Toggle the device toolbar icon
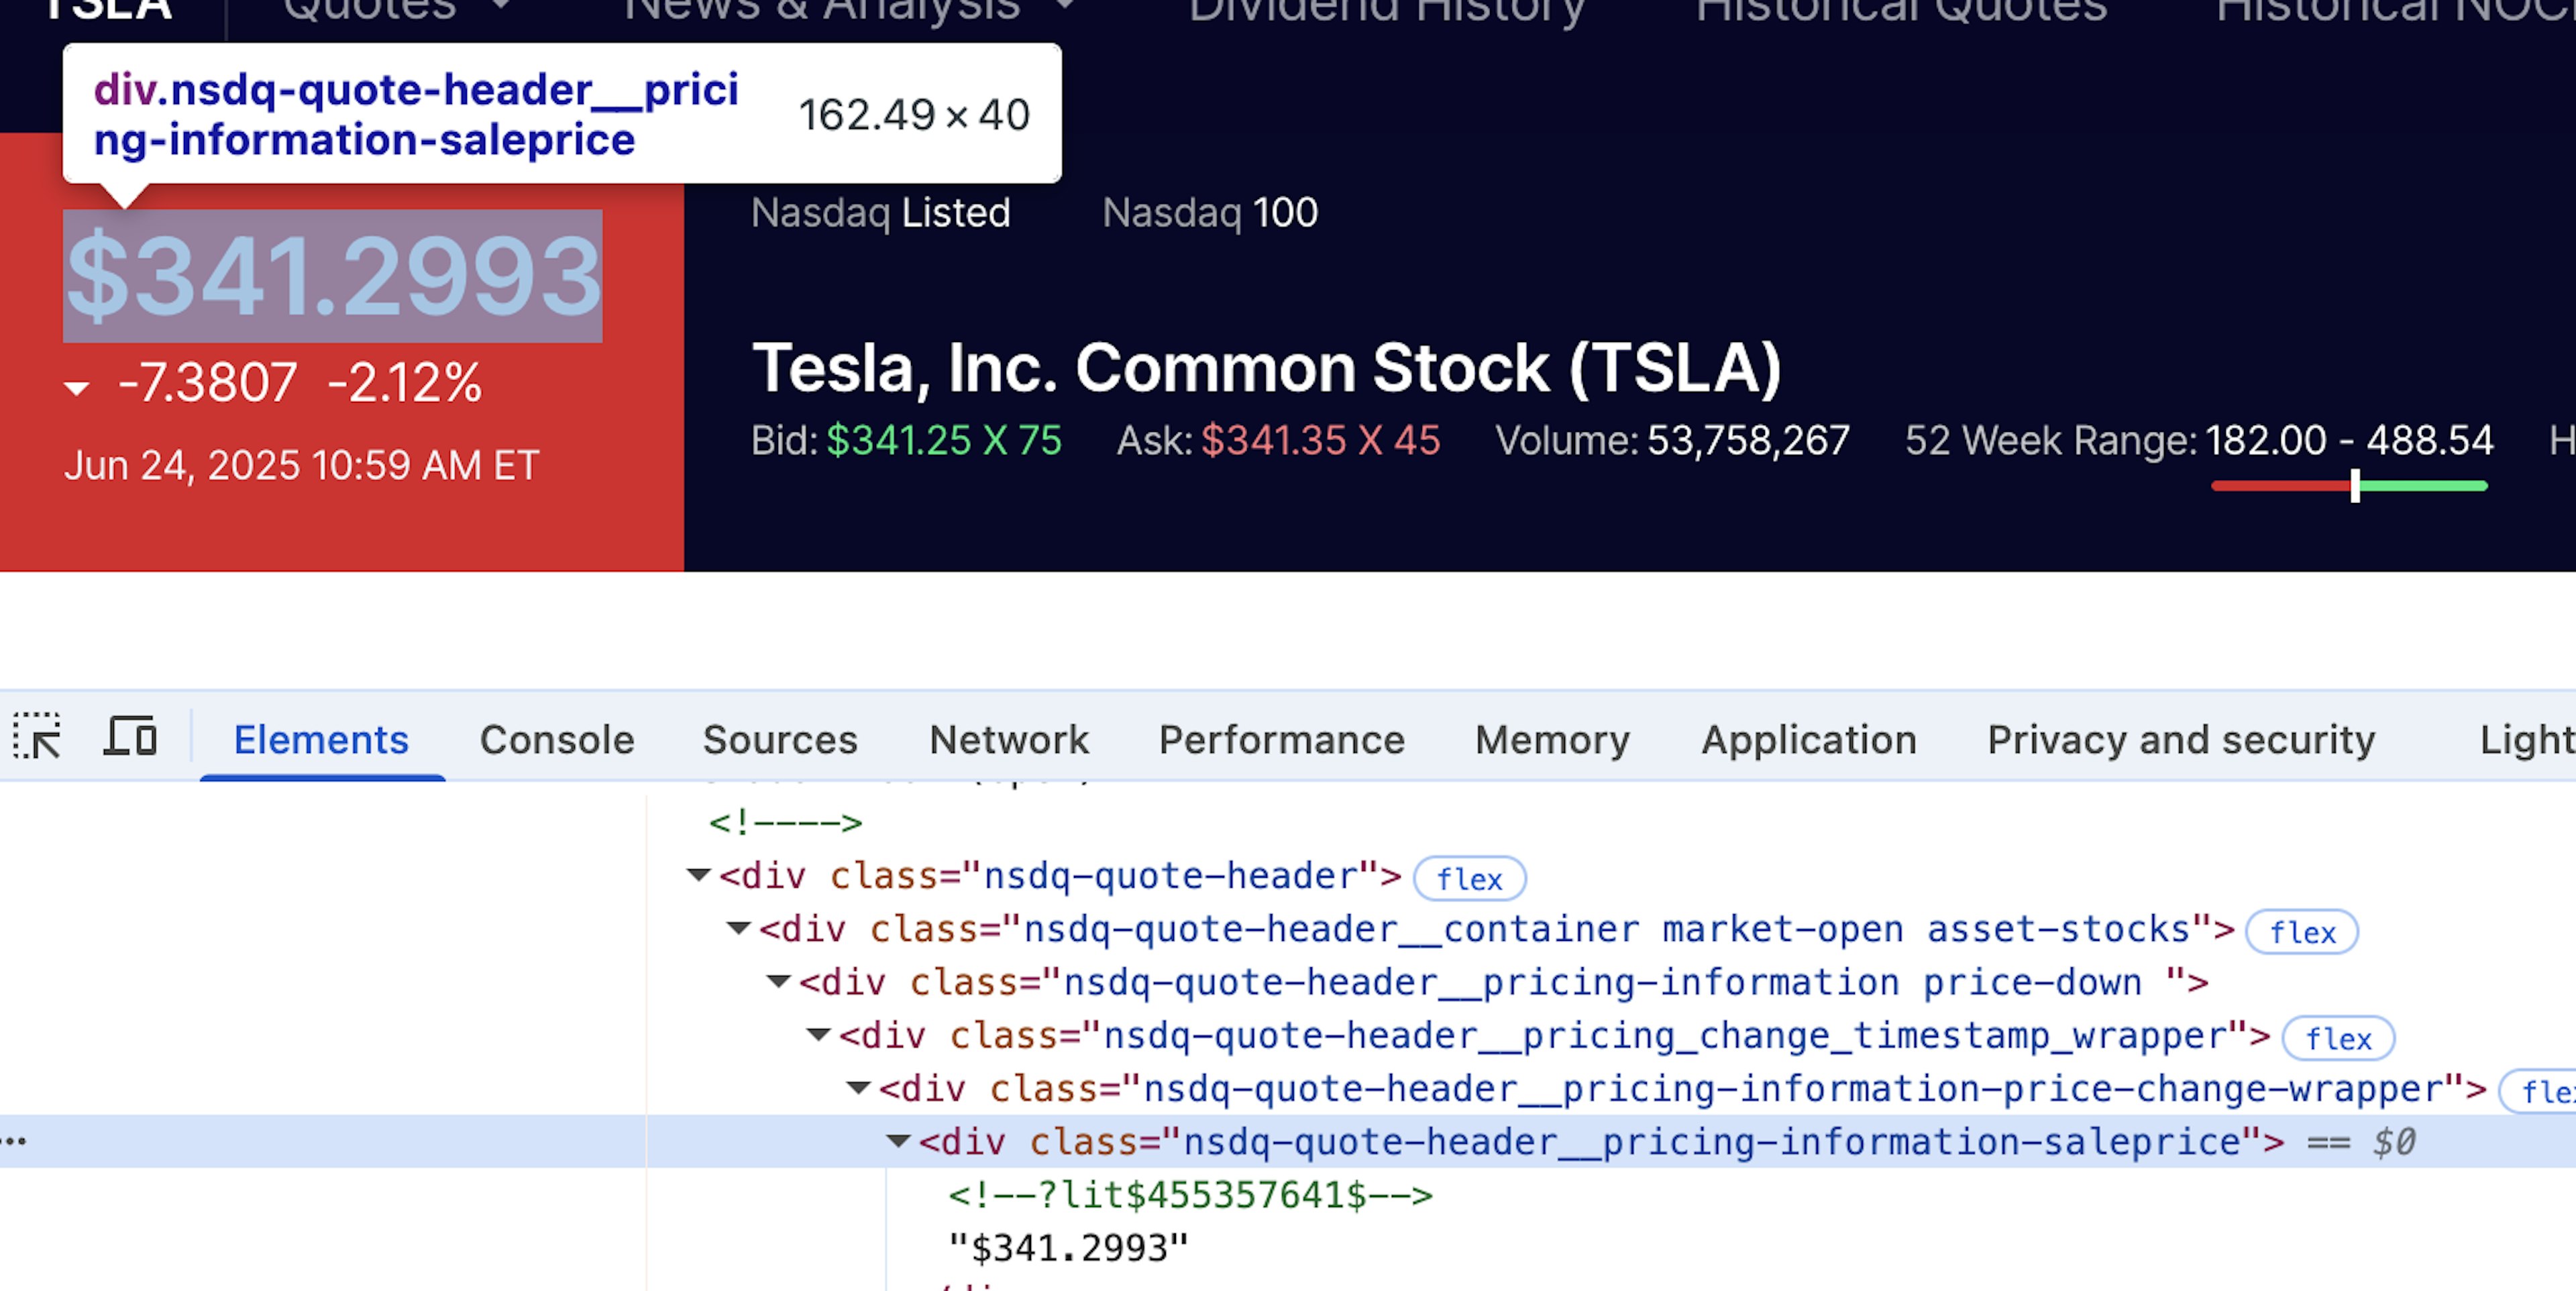2576x1291 pixels. tap(131, 737)
